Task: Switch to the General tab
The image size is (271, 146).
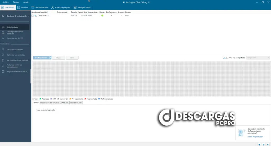Action: tap(36, 103)
